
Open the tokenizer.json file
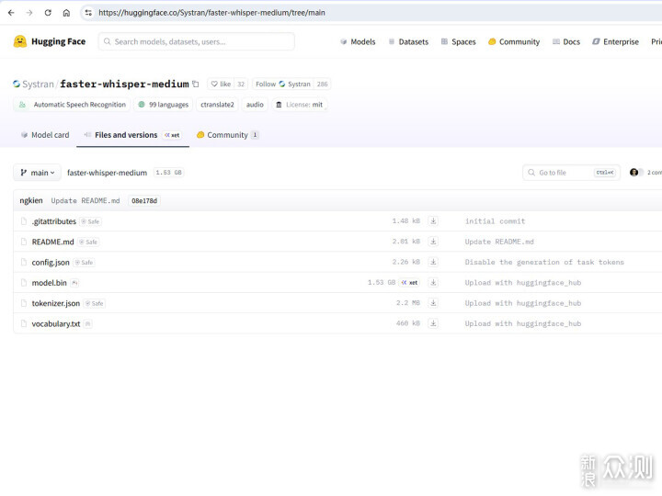[56, 303]
